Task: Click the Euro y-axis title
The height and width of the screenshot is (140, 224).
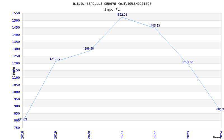Action: pyautogui.click(x=14, y=71)
